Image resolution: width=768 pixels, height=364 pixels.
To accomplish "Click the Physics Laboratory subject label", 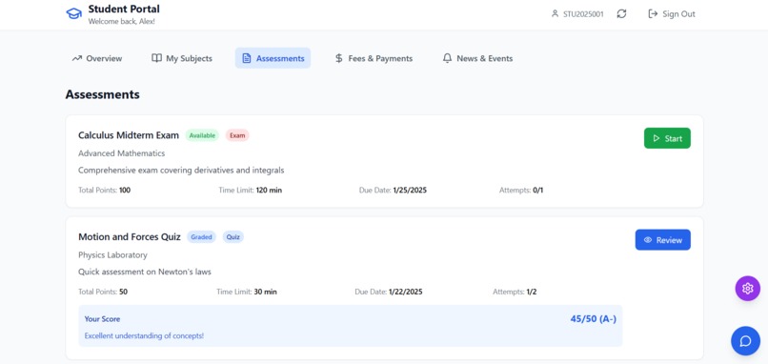I will [x=112, y=255].
